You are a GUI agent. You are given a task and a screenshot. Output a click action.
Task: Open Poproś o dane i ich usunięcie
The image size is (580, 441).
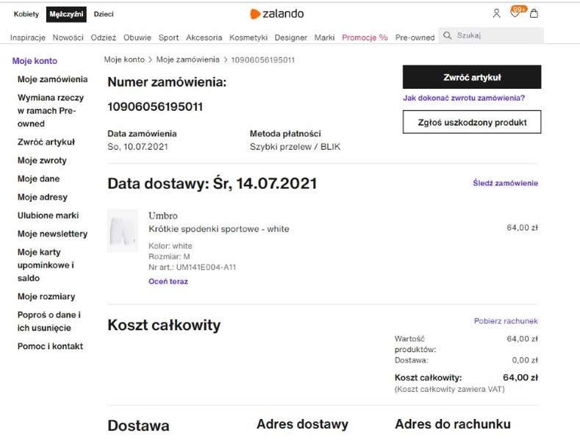[x=49, y=321]
